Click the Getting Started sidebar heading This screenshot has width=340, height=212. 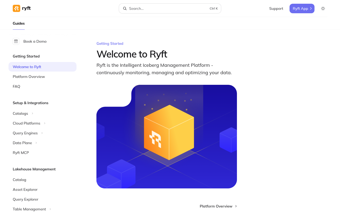tap(26, 56)
